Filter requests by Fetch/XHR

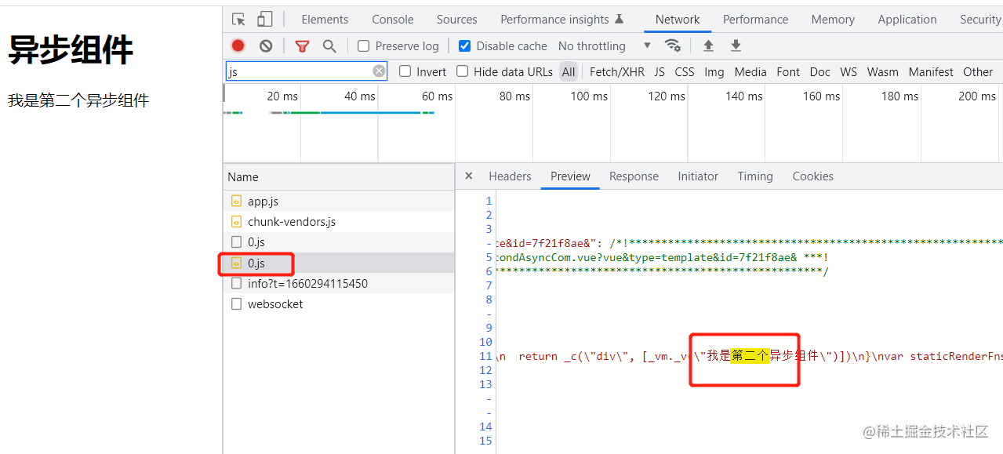coord(617,71)
